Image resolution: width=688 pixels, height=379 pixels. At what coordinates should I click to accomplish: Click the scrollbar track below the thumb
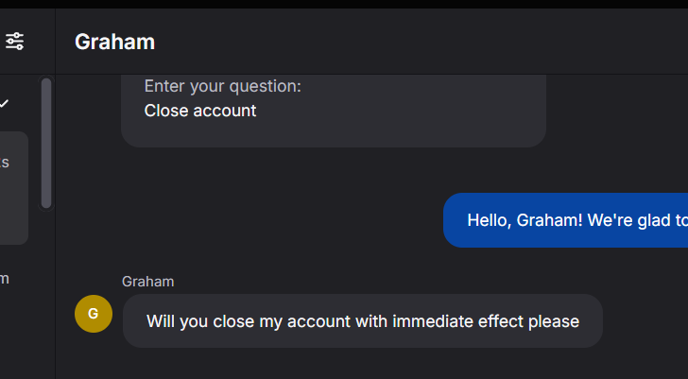coord(46,209)
